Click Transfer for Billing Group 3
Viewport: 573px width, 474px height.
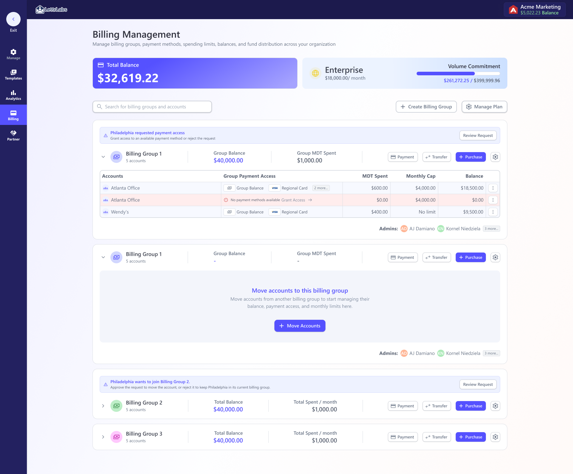click(x=437, y=437)
